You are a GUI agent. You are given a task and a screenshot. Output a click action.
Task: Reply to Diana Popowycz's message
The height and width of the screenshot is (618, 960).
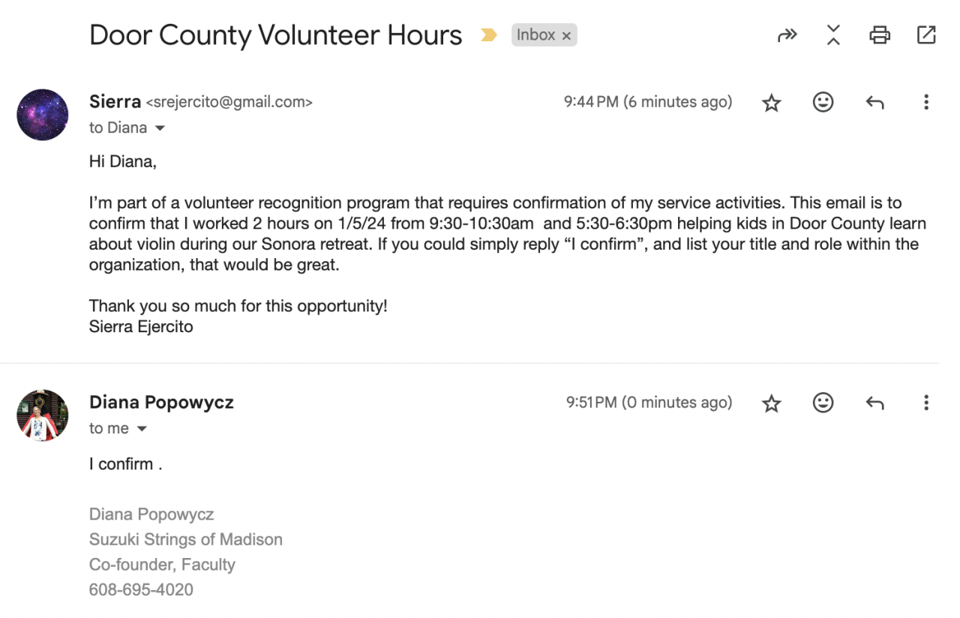[x=874, y=403]
